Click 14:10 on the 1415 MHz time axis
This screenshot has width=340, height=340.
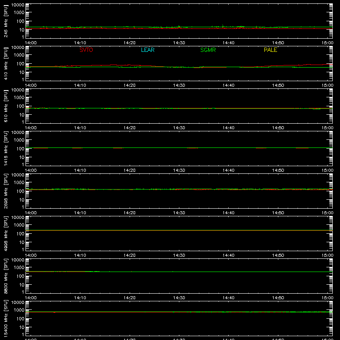point(80,170)
